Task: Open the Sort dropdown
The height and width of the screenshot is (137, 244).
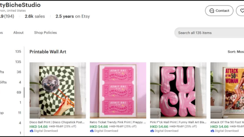Action: click(236, 52)
